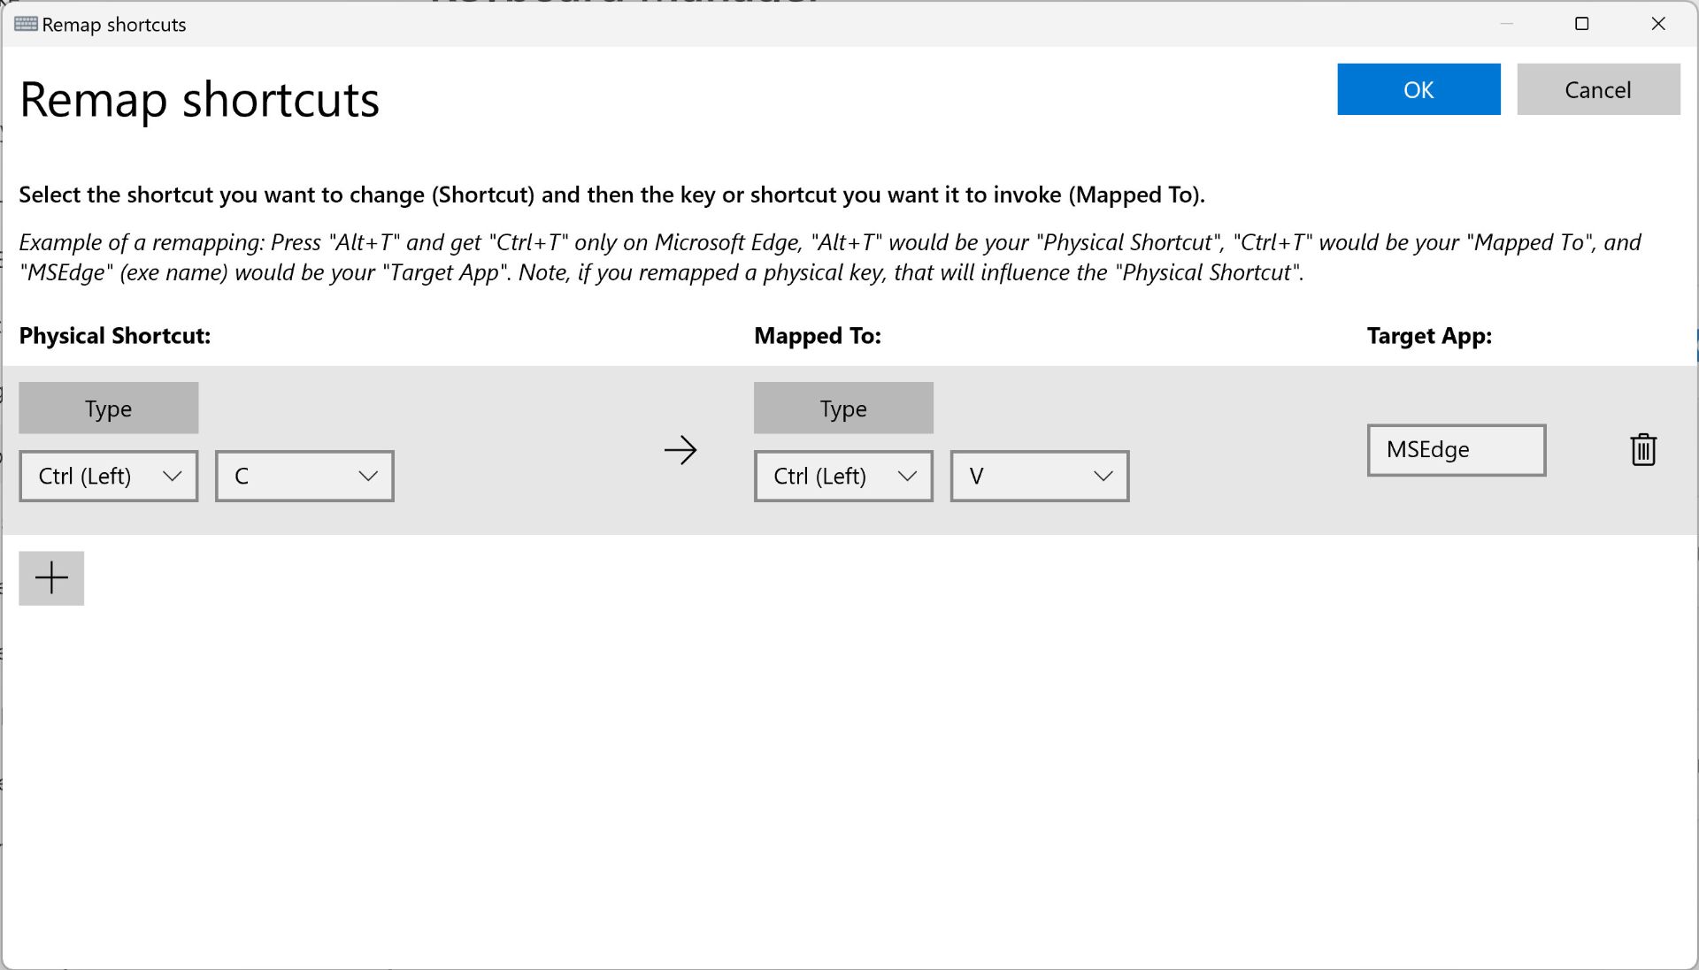This screenshot has width=1699, height=970.
Task: Add a new shortcut with plus button
Action: pyautogui.click(x=51, y=578)
